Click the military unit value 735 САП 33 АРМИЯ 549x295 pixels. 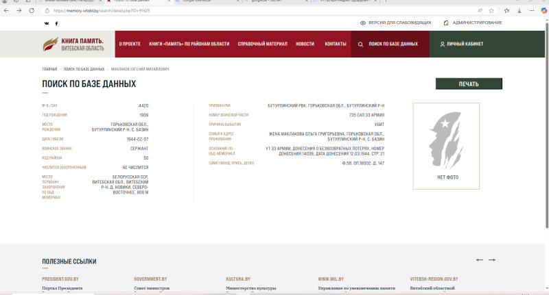coord(366,115)
